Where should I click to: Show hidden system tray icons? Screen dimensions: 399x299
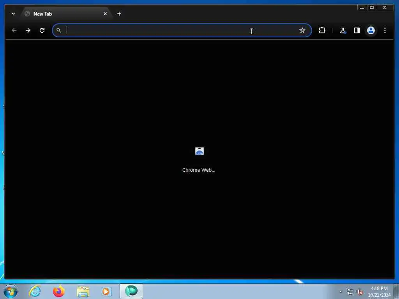click(341, 292)
